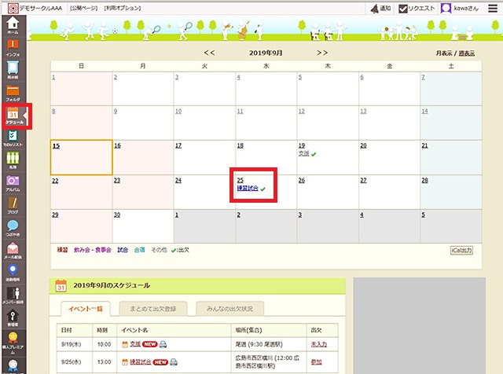The width and height of the screenshot is (503, 374).
Task: Switch to みんなの出欠状況 tab
Action: 229,309
